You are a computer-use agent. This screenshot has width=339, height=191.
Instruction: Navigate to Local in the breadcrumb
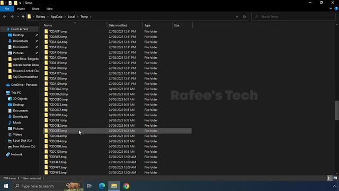point(72,16)
